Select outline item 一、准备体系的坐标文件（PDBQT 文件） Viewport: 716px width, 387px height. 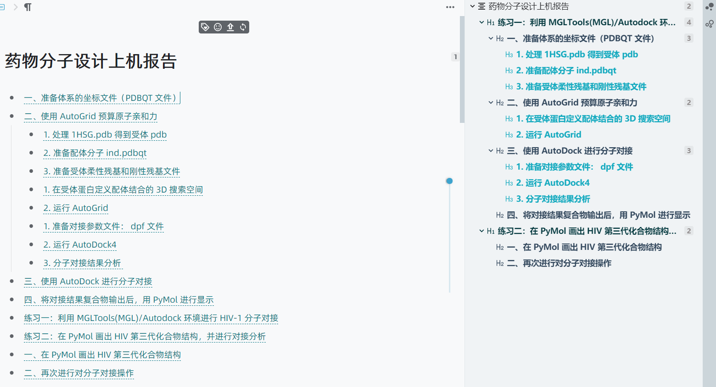point(580,39)
